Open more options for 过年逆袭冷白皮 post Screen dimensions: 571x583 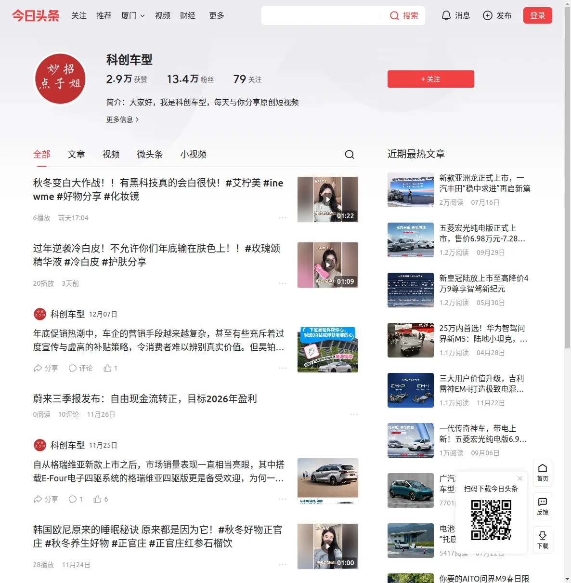[x=283, y=283]
